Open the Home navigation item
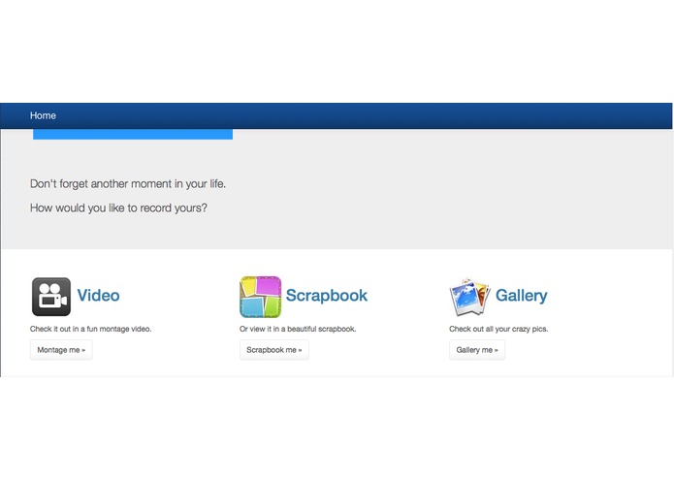This screenshot has width=674, height=479. (43, 115)
